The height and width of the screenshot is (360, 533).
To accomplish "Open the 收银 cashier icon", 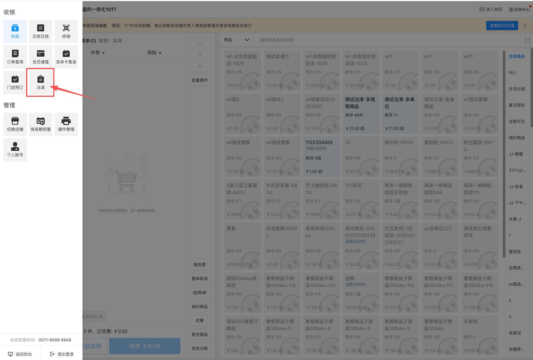I will click(x=15, y=31).
